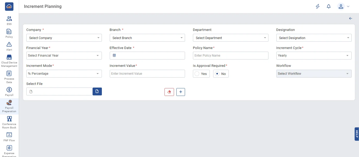This screenshot has width=359, height=157.
Task: Click the HELP side tab
Action: pos(357,134)
